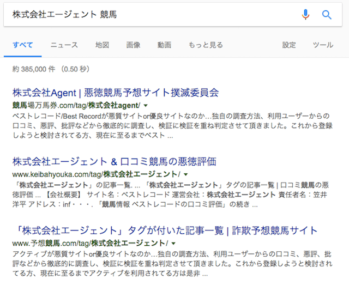Open result 「株式会社エージェント」タグが付いた記事一覧
This screenshot has width=349, height=285.
(166, 231)
